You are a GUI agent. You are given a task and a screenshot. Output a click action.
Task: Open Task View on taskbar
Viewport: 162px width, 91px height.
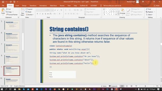click(10, 89)
